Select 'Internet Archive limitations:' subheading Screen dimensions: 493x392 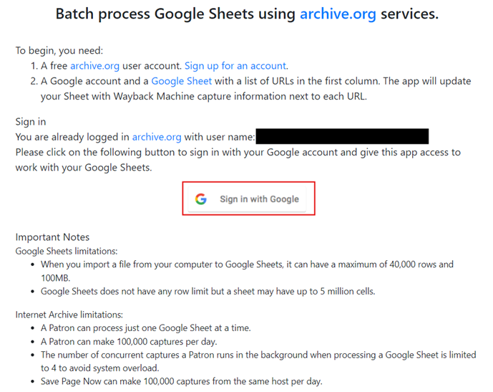click(69, 315)
